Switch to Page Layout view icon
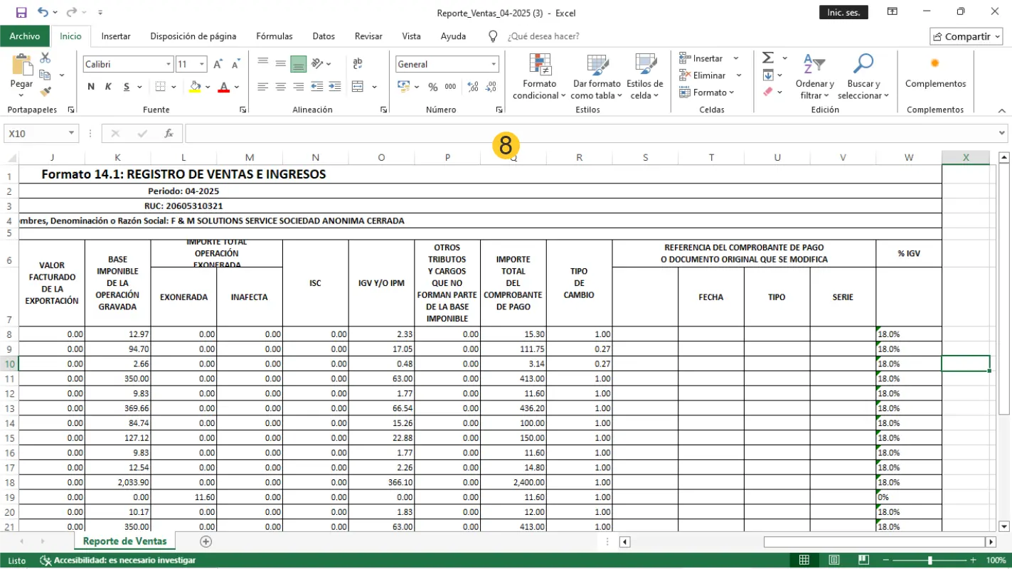This screenshot has height=569, width=1012. pos(834,560)
